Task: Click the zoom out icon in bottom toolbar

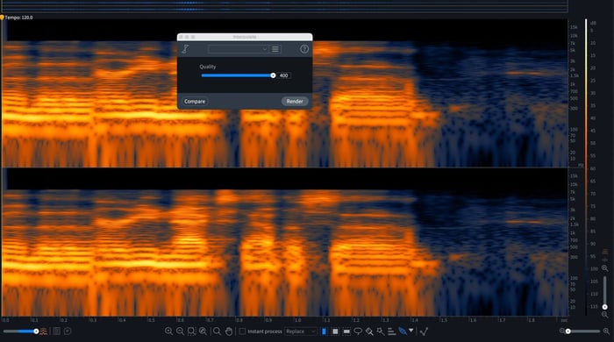Action: (180, 331)
